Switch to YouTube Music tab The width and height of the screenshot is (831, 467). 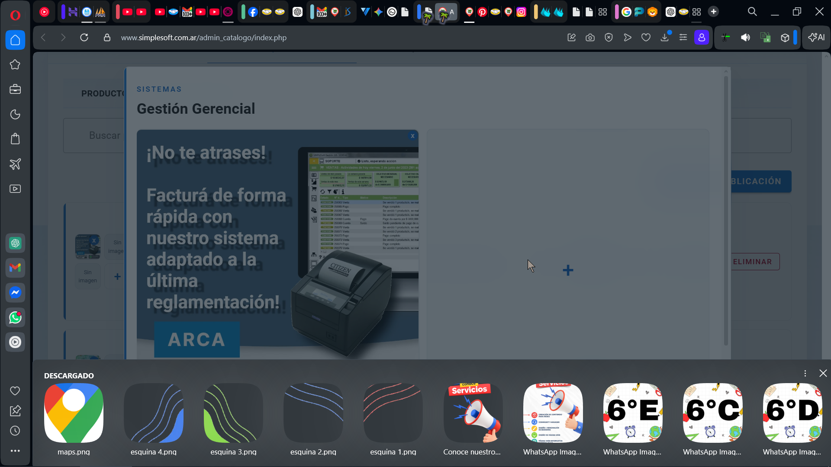pos(44,12)
